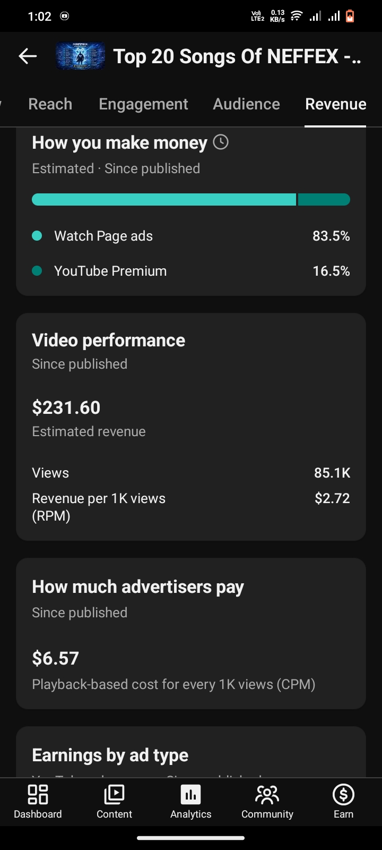Tap the YouTube Premium segment of the bar
This screenshot has width=382, height=850.
coord(324,199)
